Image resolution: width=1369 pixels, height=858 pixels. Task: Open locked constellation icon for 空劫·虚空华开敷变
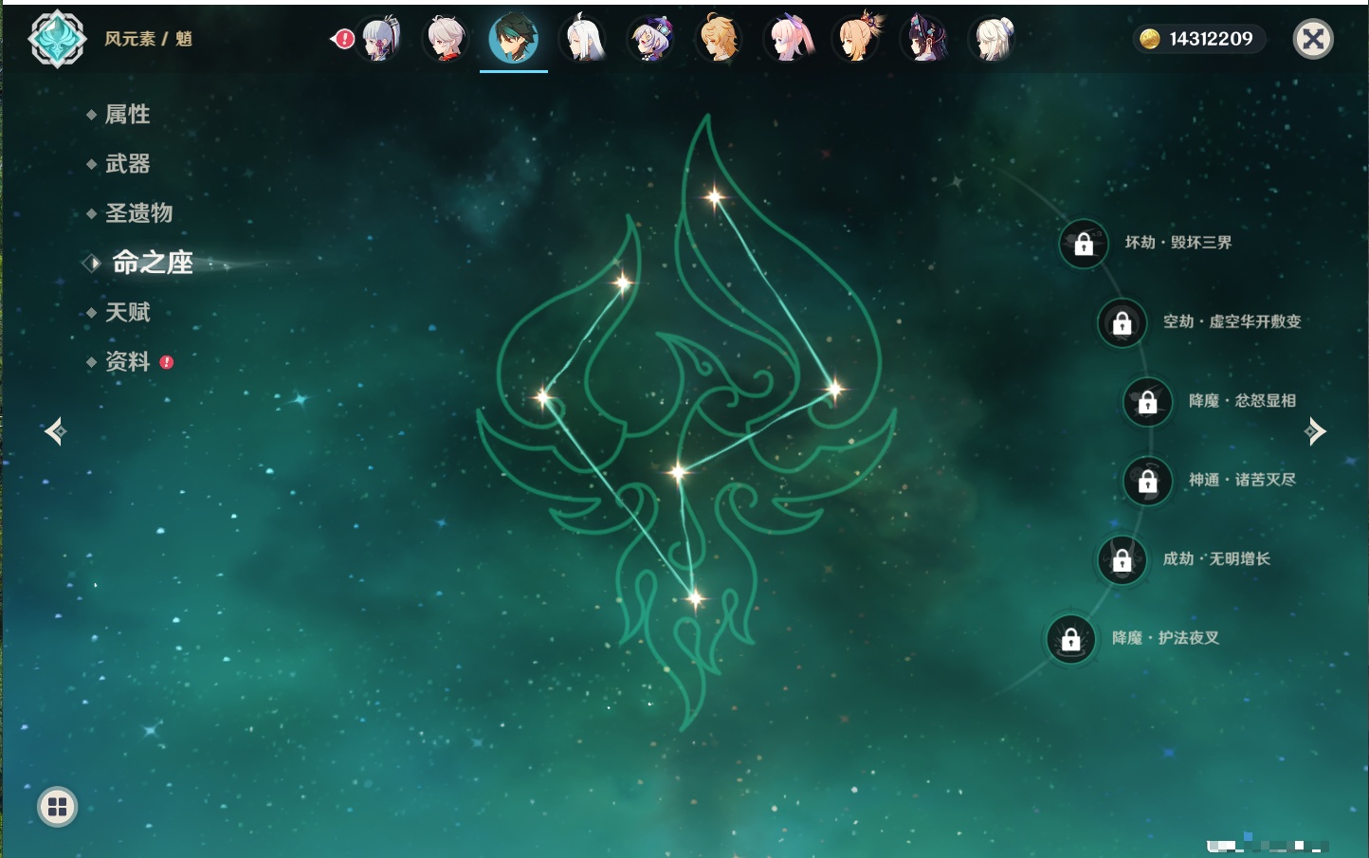pos(1123,322)
